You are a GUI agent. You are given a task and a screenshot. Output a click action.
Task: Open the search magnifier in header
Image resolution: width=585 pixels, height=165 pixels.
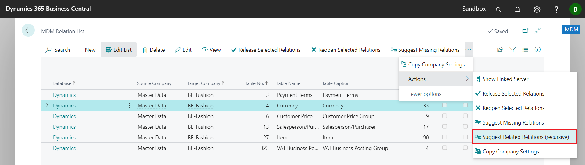click(x=498, y=9)
